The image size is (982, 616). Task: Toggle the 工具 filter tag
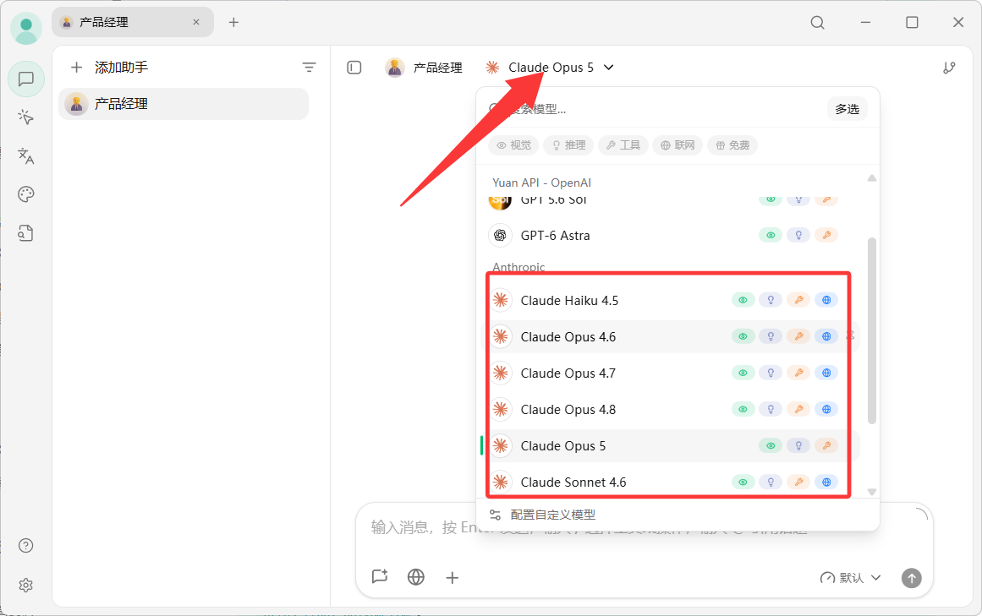point(623,145)
